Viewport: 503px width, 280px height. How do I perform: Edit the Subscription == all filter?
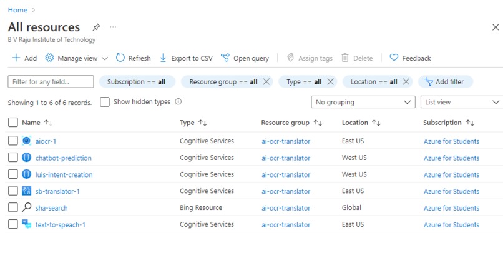click(x=137, y=81)
